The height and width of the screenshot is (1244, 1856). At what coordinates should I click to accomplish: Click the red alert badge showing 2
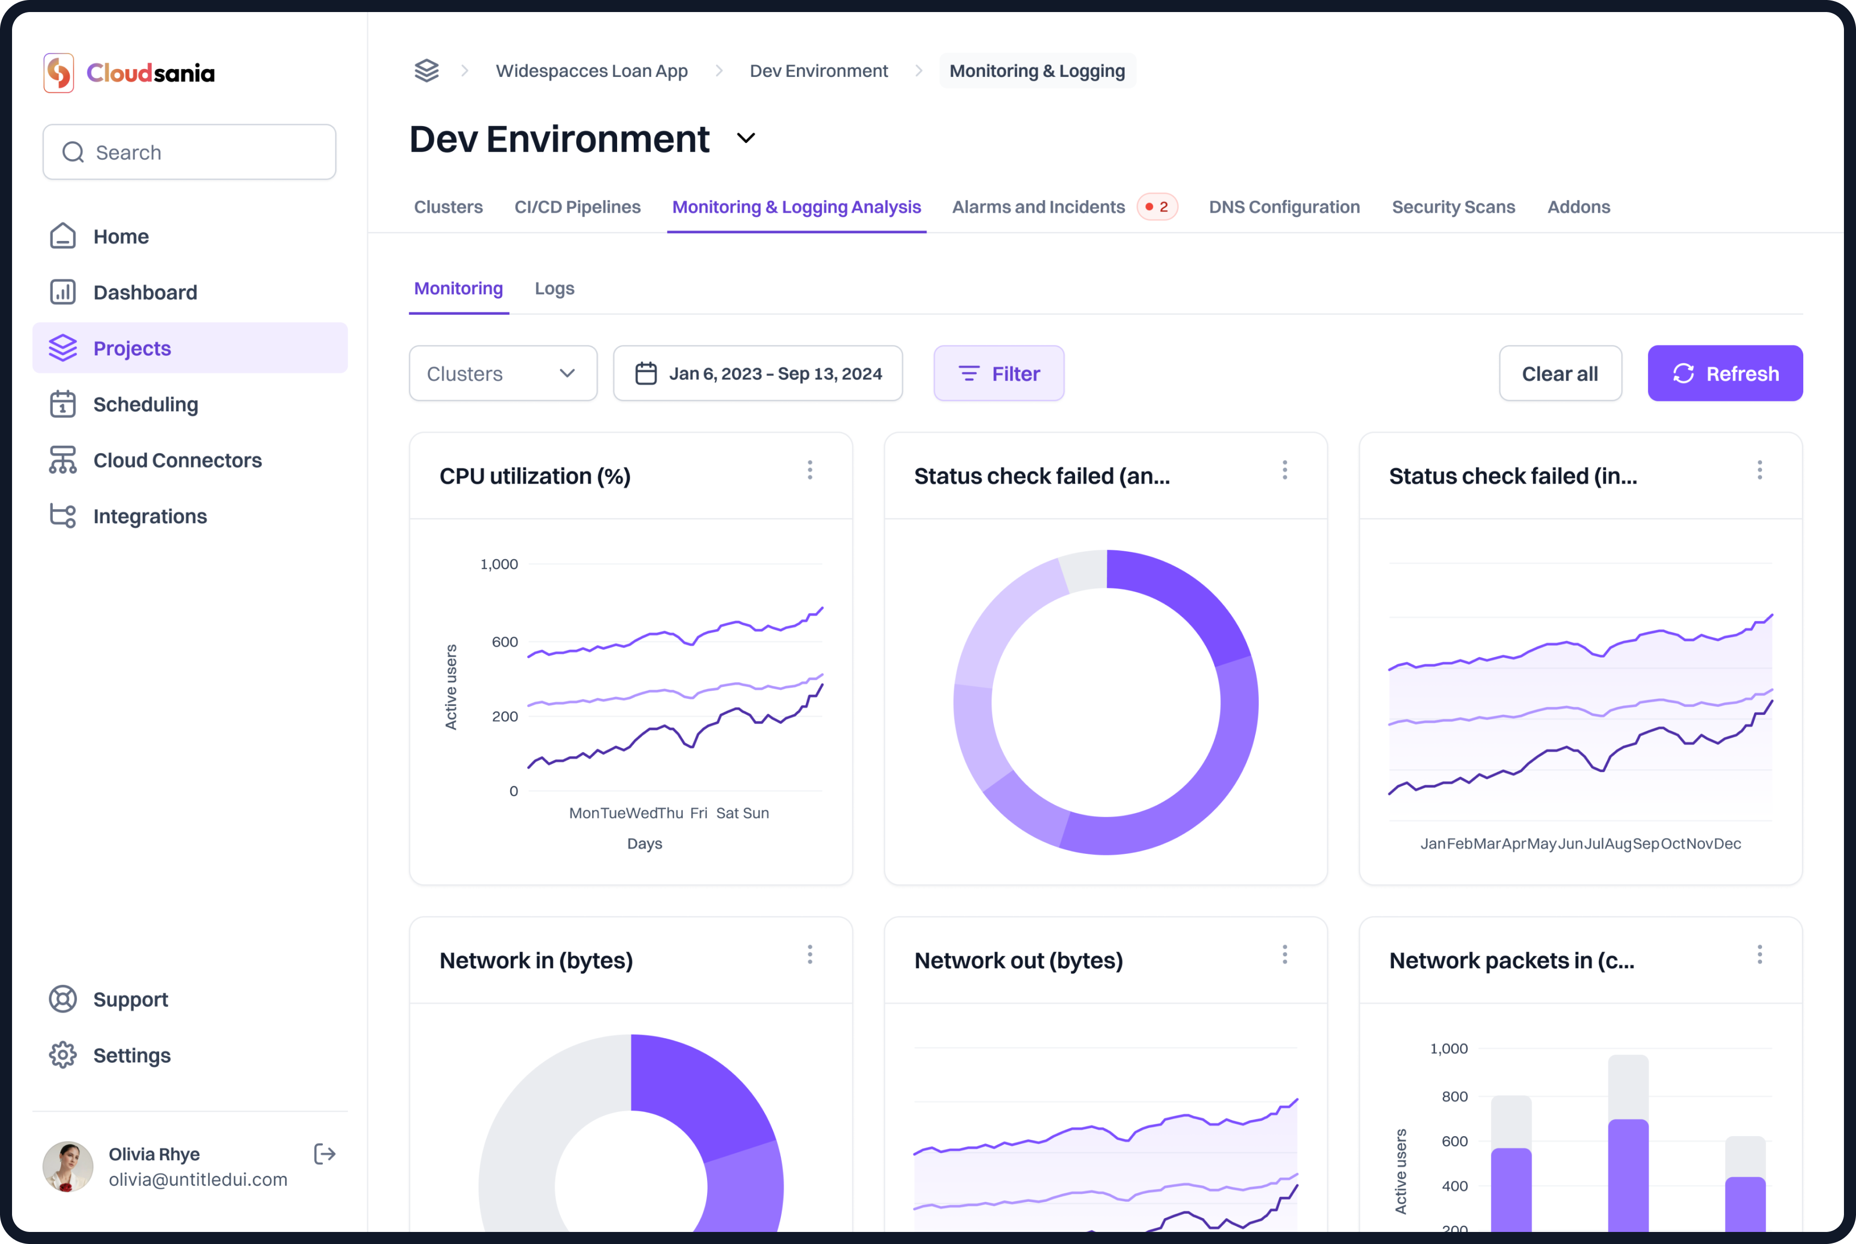[x=1157, y=207]
